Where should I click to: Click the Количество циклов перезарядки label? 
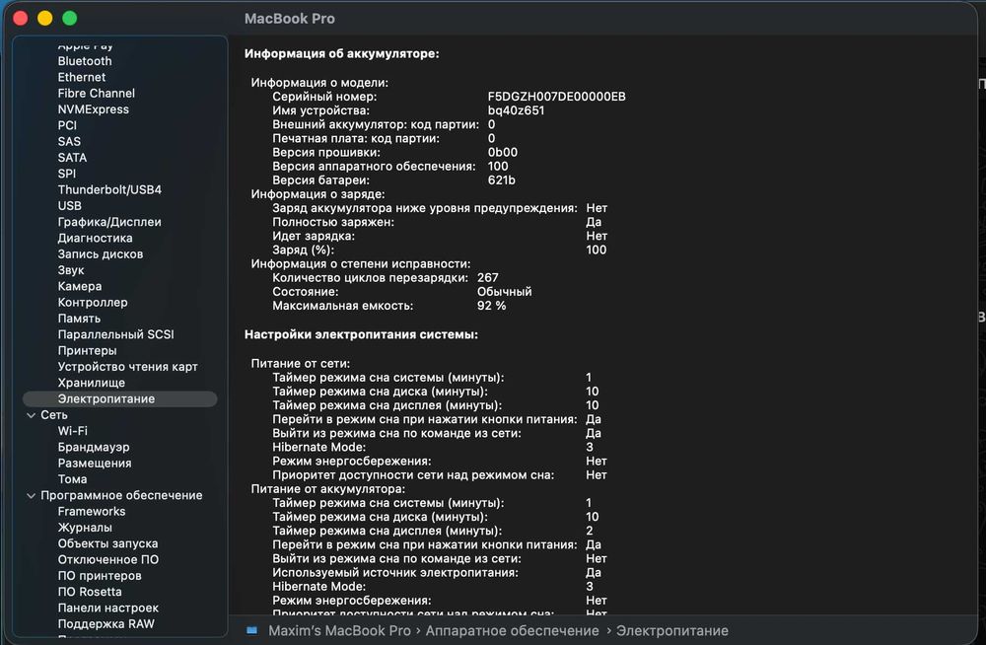click(x=371, y=277)
